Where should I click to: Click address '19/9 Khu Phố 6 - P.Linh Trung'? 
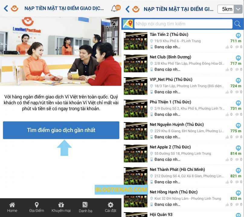178,41
